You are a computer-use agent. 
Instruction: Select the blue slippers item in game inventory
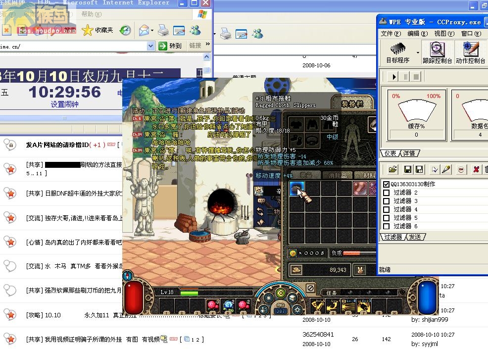297,189
